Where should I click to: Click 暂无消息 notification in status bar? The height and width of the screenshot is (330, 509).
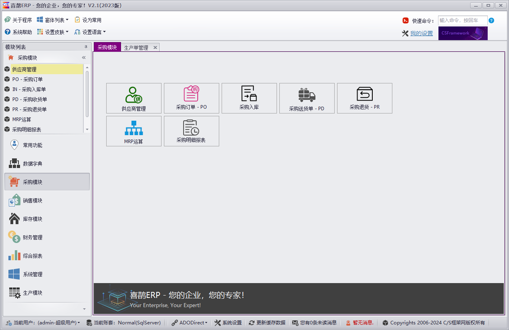coord(360,322)
